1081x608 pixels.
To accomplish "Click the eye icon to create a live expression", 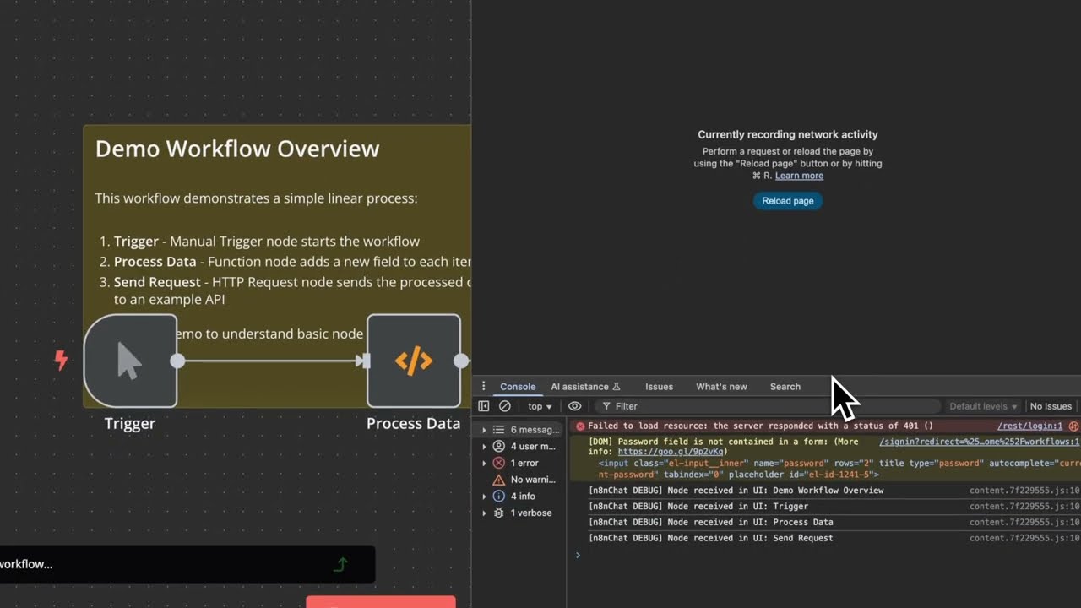I will coord(573,406).
